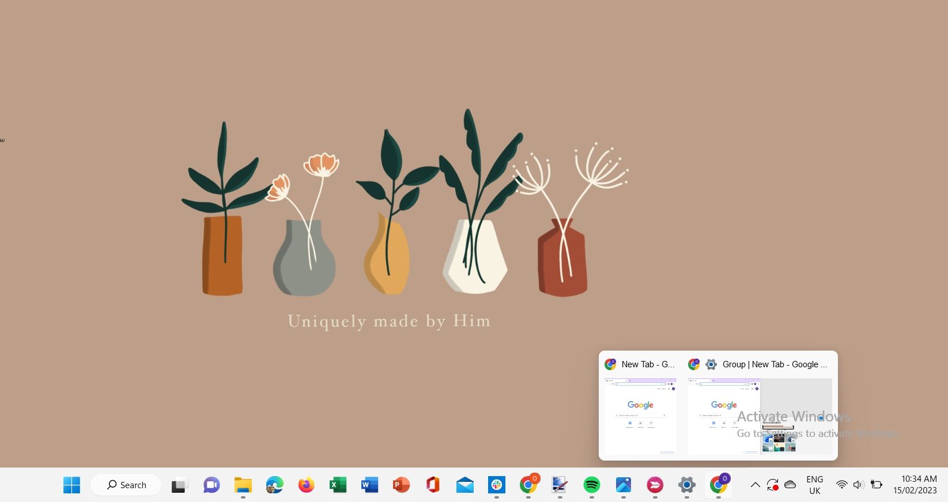Open the Snipping Tool taskbar icon
The width and height of the screenshot is (948, 502).
(560, 485)
